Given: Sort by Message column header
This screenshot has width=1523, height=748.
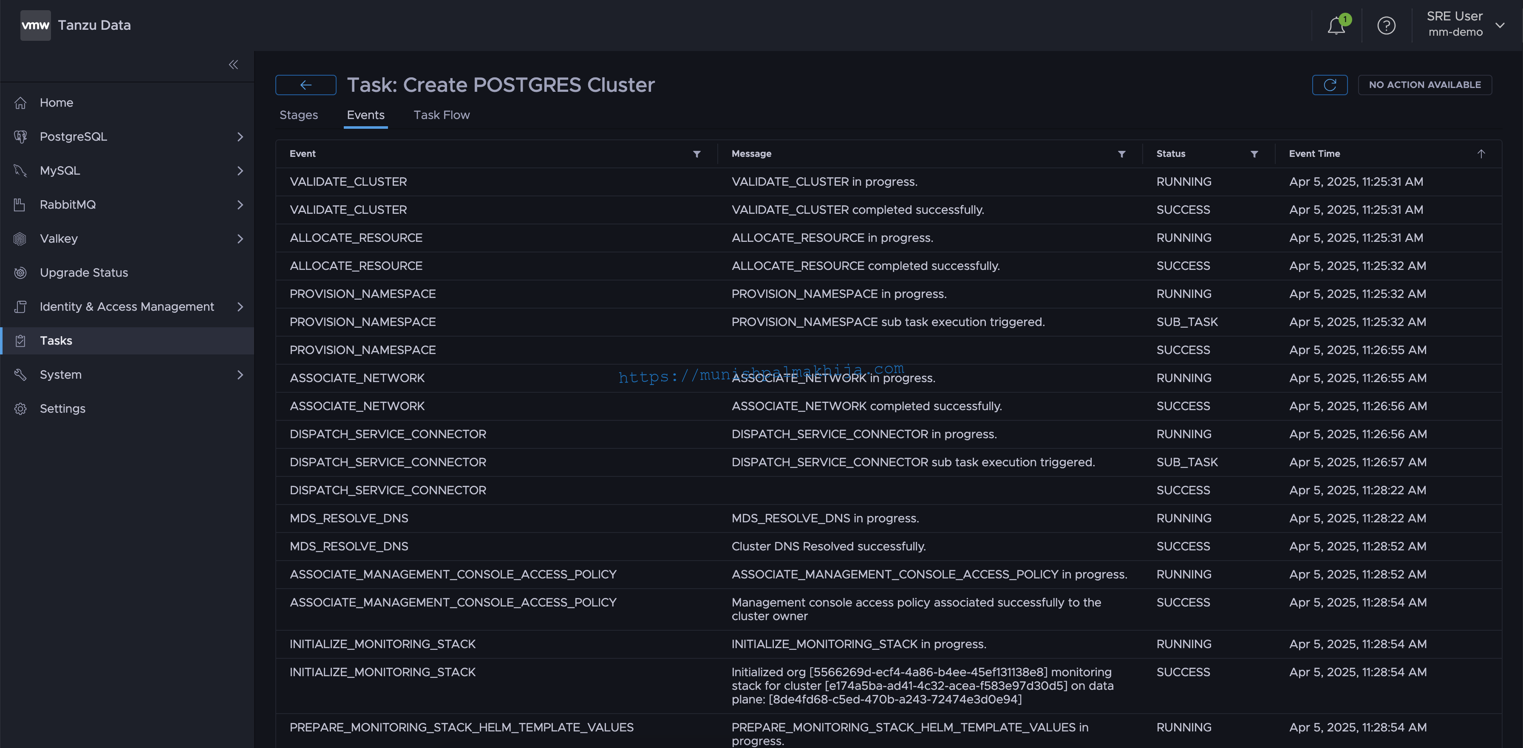Looking at the screenshot, I should tap(751, 154).
